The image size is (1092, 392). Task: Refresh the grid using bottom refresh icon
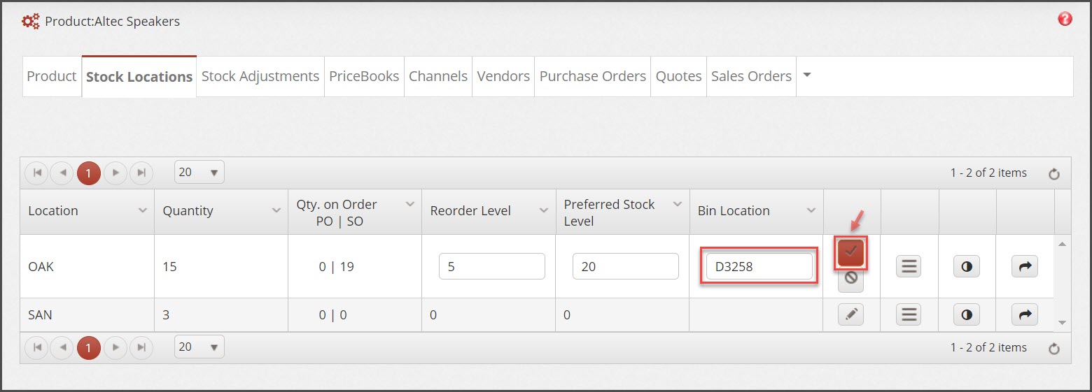coord(1054,349)
